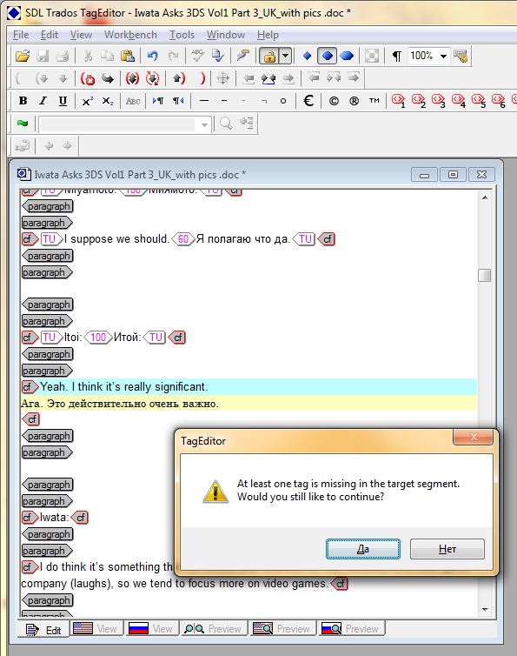Switch to the Russian flag View tab

pyautogui.click(x=153, y=629)
